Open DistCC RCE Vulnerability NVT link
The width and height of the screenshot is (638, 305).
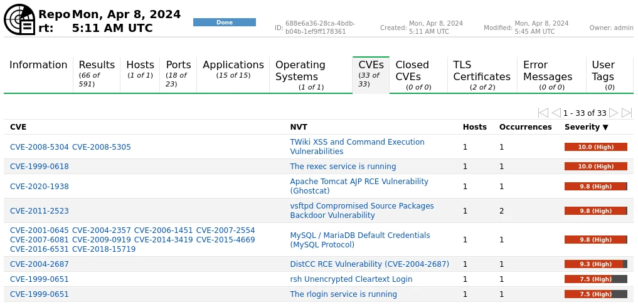coord(370,264)
